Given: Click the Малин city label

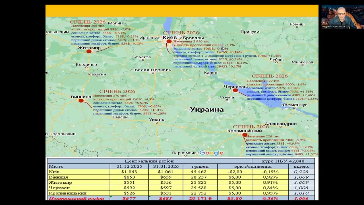Looking at the screenshot, I should tap(115, 23).
